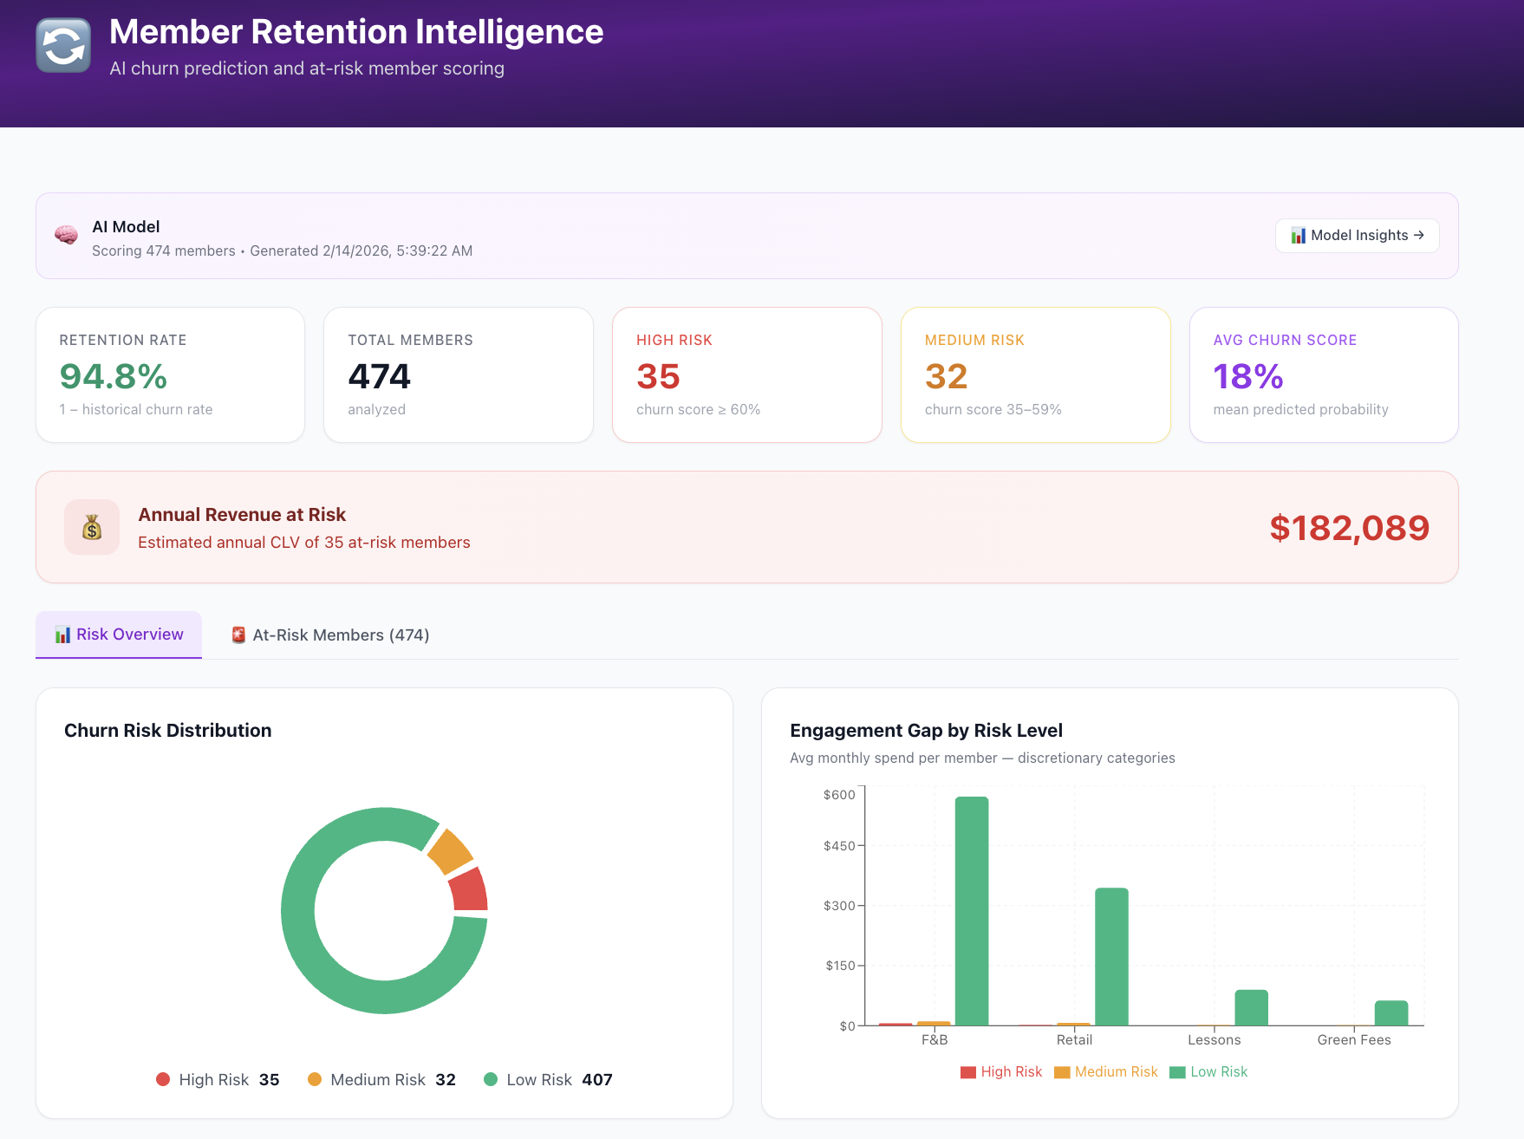Viewport: 1524px width, 1139px height.
Task: Click the bar chart icon on Model Insights
Action: pyautogui.click(x=1299, y=235)
